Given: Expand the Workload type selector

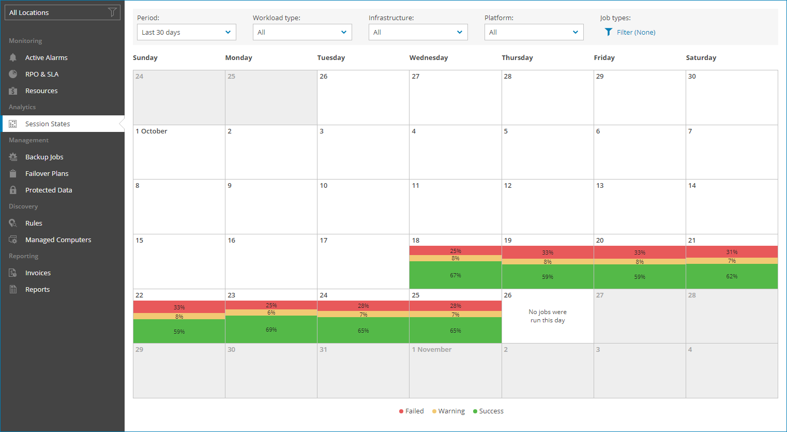Looking at the screenshot, I should tap(302, 32).
